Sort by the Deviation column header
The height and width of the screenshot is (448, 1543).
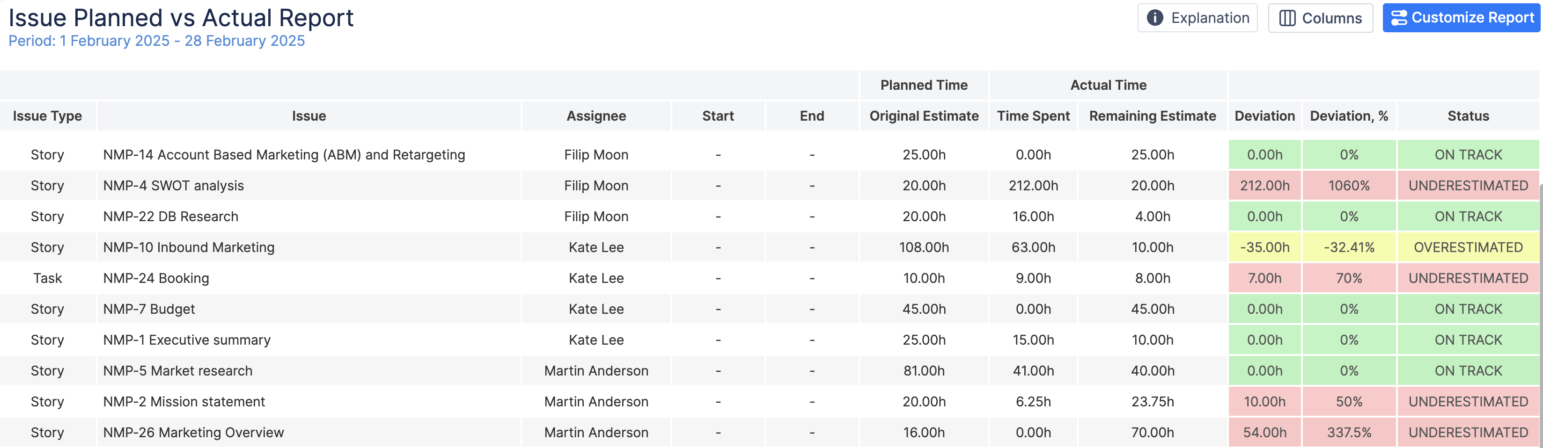1264,116
